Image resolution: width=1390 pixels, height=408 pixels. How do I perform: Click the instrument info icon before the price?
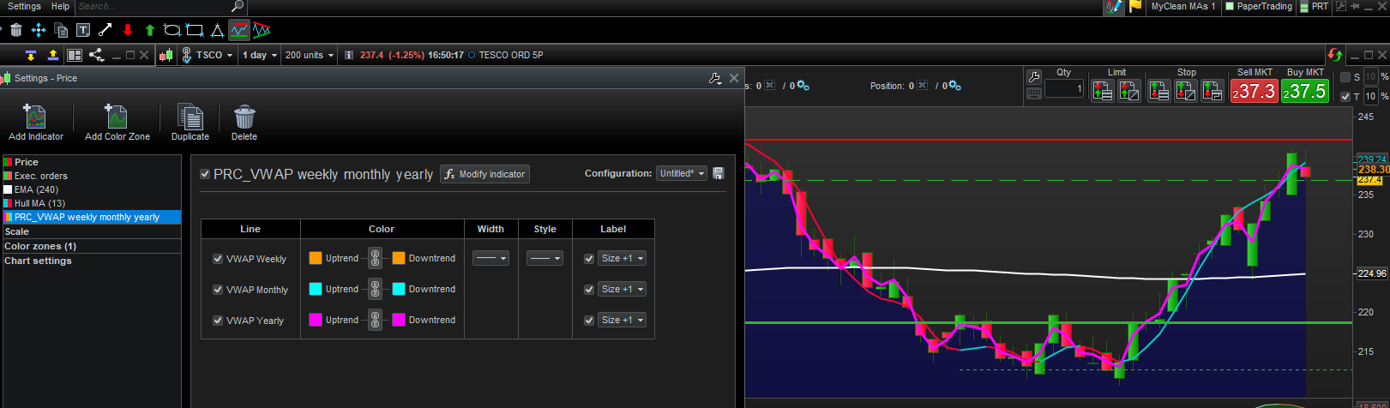[x=349, y=55]
